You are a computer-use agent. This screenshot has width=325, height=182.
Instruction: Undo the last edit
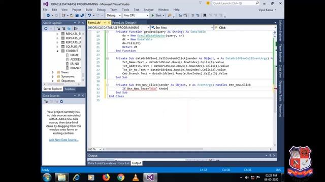point(89,16)
